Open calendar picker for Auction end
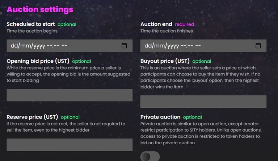Image resolution: width=278 pixels, height=161 pixels. [258, 46]
